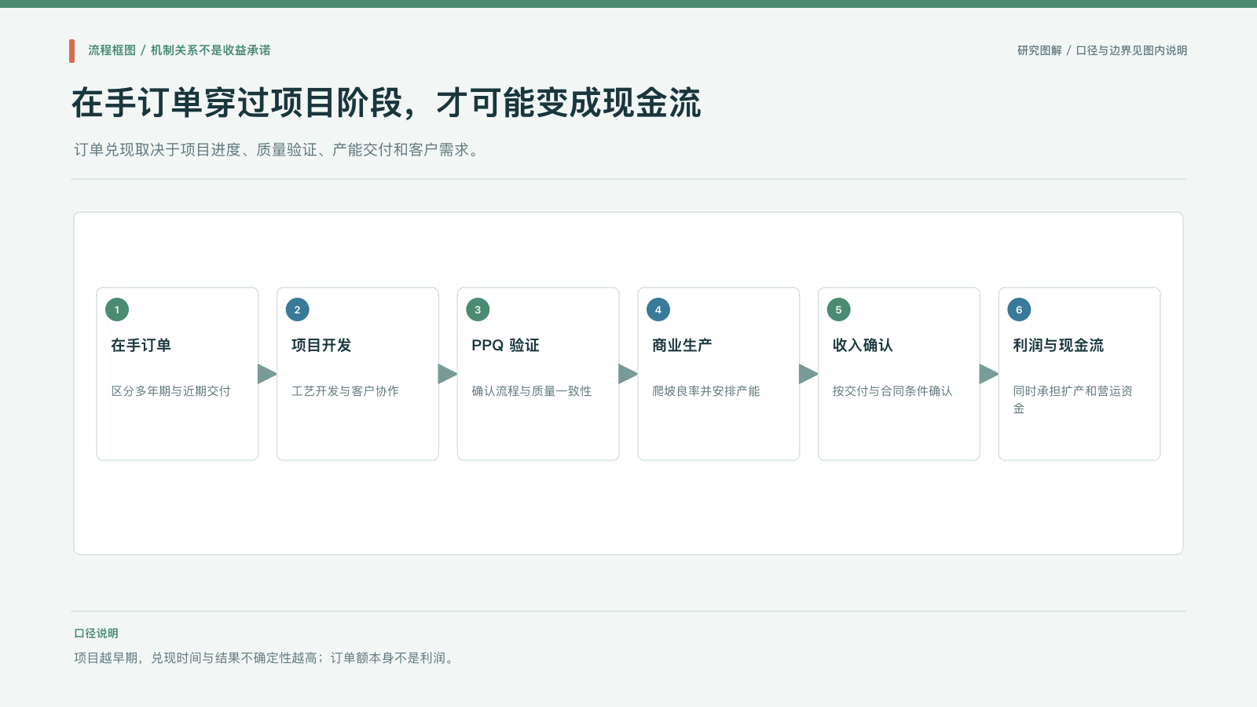Click the arrow between 商业生产 and 收入确认
The height and width of the screenshot is (707, 1257).
[x=808, y=374]
